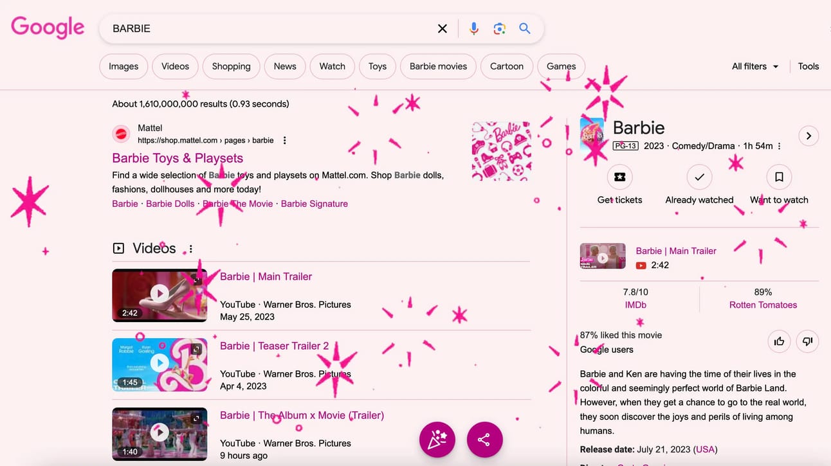Viewport: 831px width, 466px height.
Task: Click inside the BARBIE search field
Action: point(270,28)
